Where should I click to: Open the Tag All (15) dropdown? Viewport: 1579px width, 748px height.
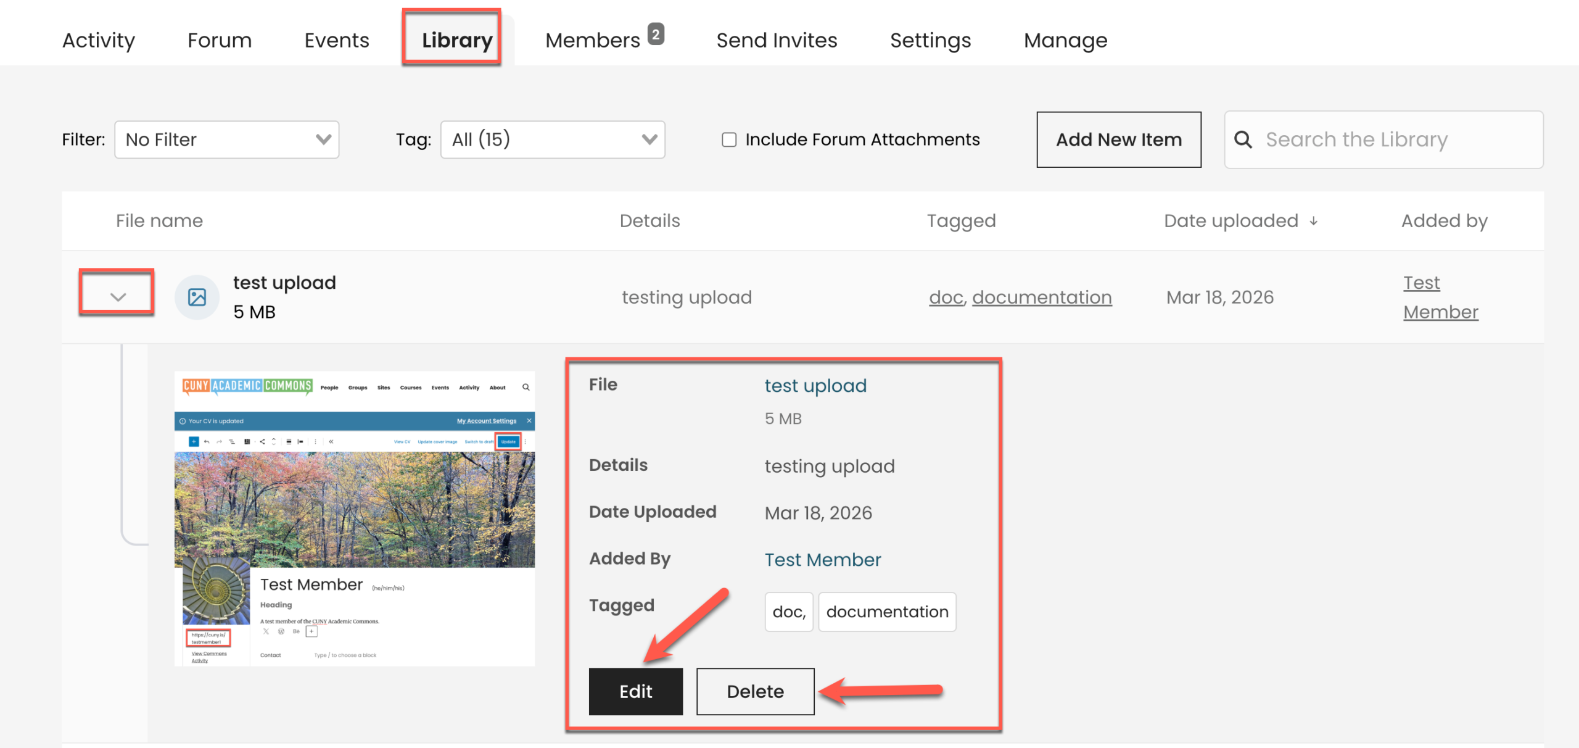[553, 139]
